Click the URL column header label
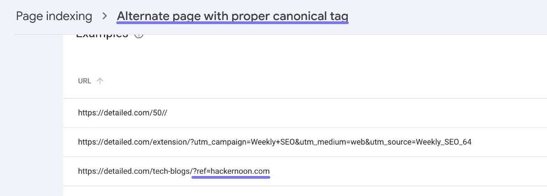This screenshot has width=547, height=196. pyautogui.click(x=85, y=81)
